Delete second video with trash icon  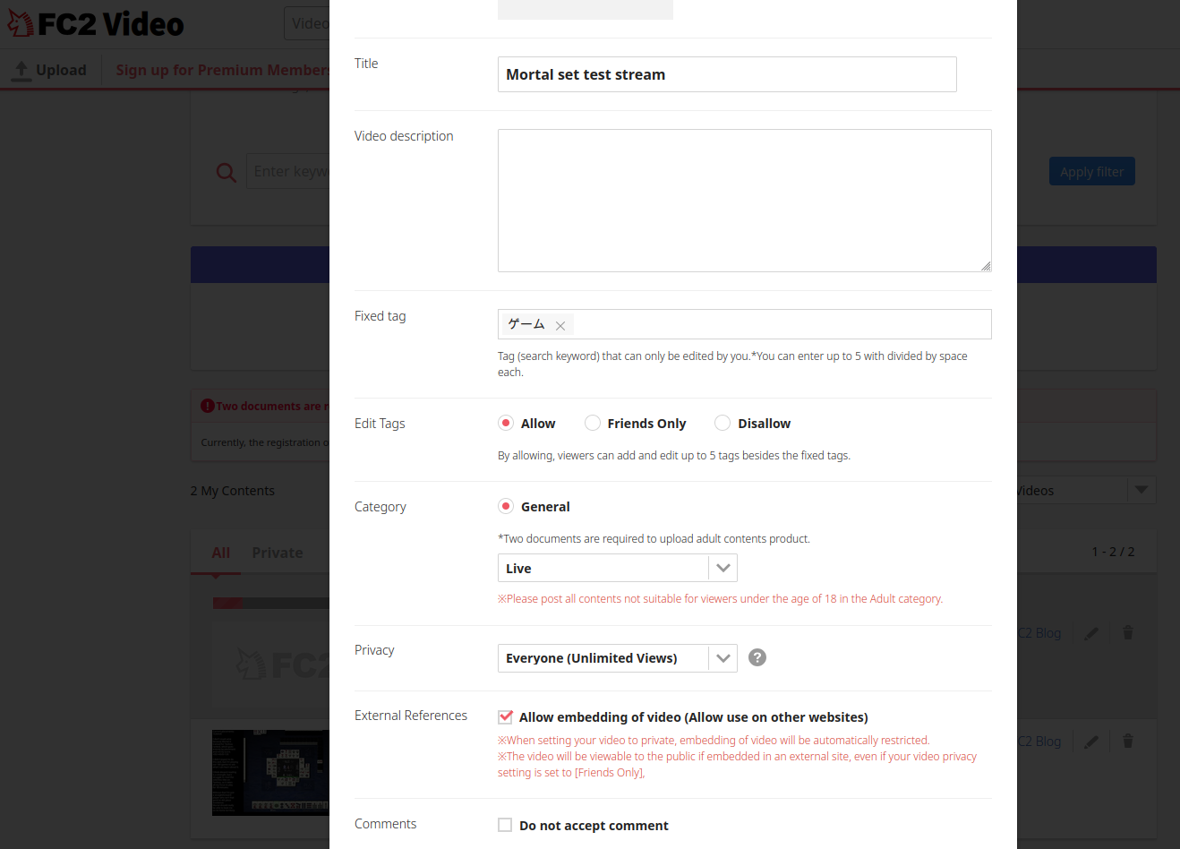click(x=1128, y=741)
